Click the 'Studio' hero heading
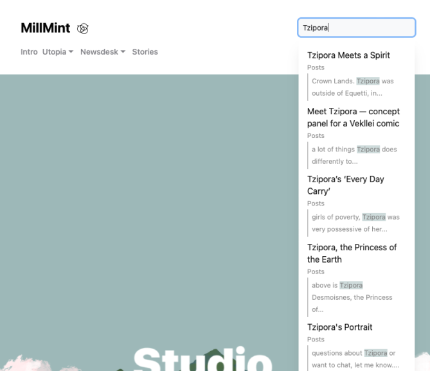 (x=203, y=359)
